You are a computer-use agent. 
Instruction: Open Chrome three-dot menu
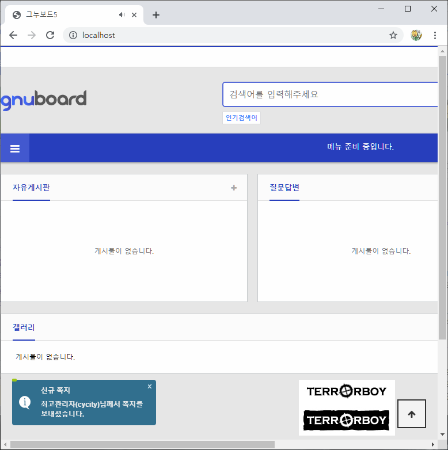click(435, 35)
